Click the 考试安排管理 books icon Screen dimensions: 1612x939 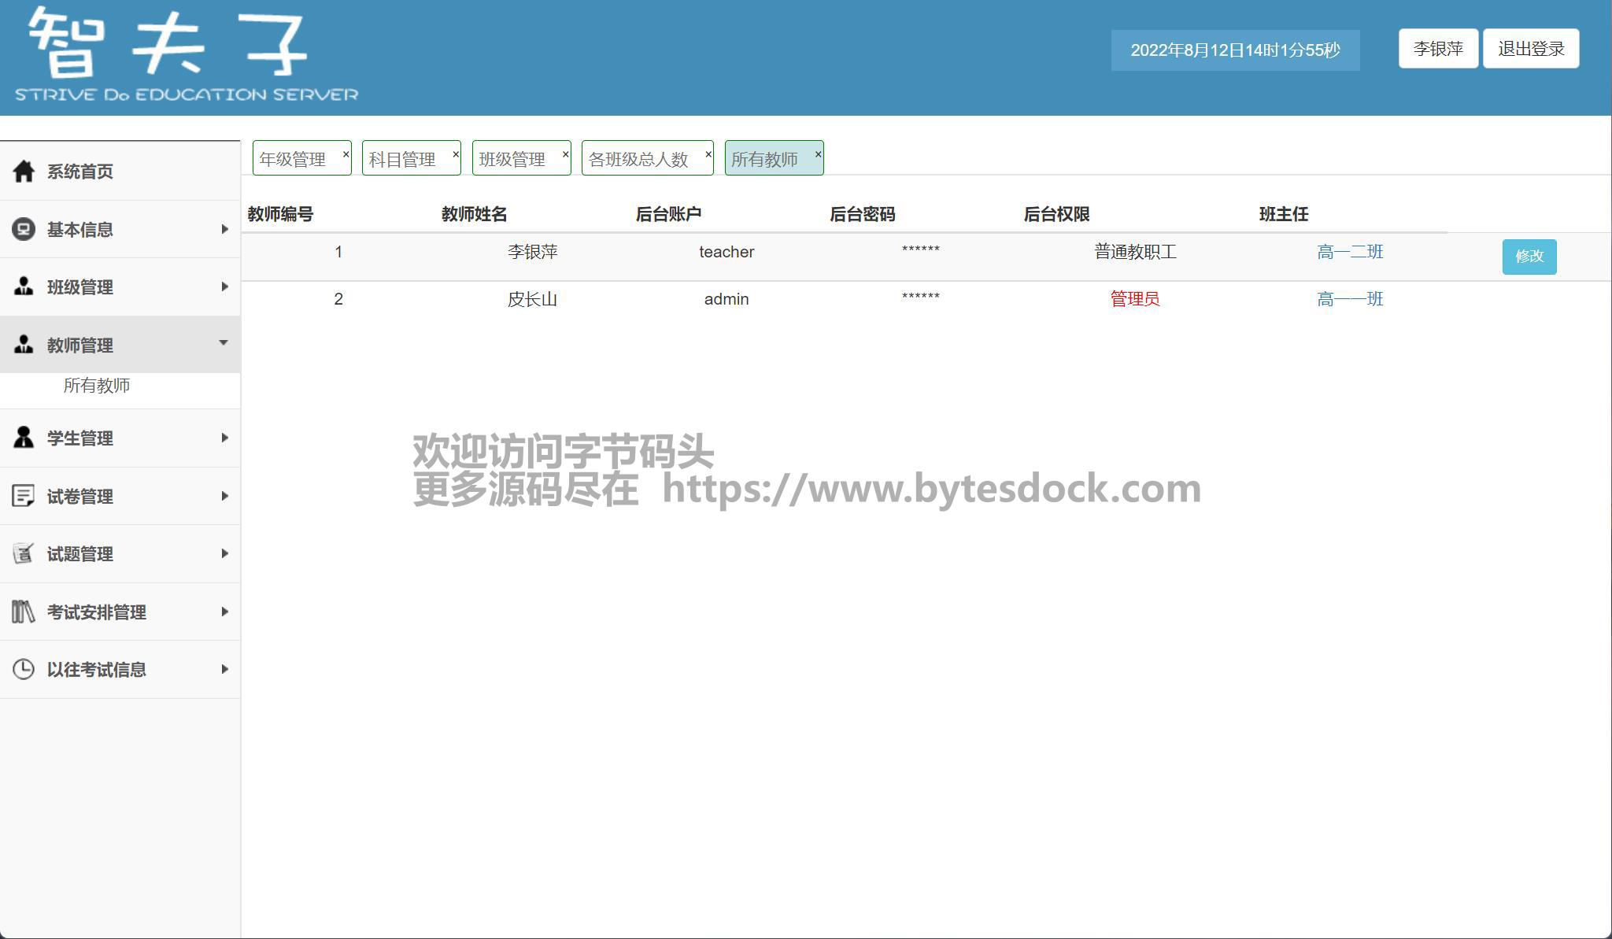tap(24, 612)
